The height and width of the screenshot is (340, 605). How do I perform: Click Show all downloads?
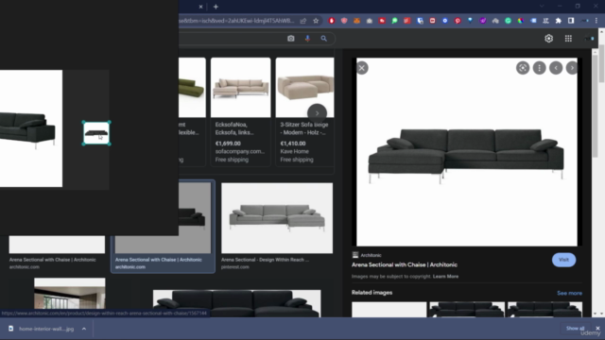coord(575,329)
